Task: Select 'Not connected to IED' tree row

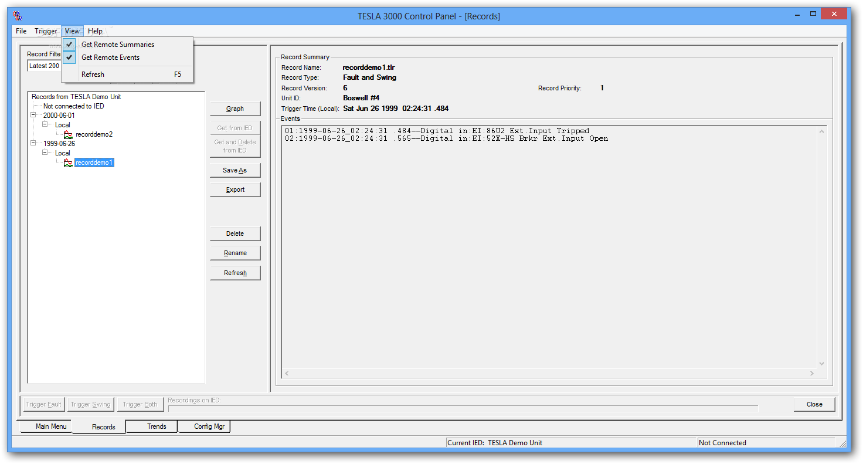Action: (74, 106)
